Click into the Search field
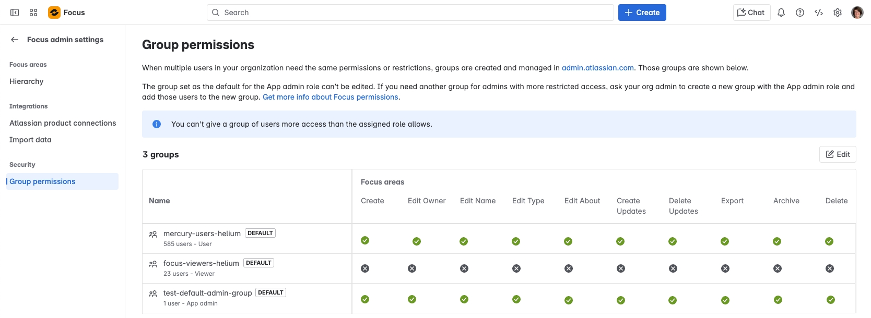The image size is (871, 318). pyautogui.click(x=410, y=13)
